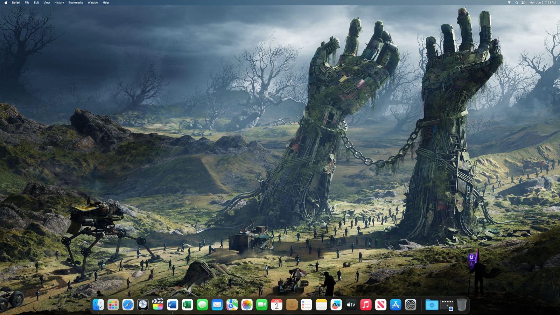The image size is (560, 315).
Task: Open Finder from the Dock
Action: [98, 305]
